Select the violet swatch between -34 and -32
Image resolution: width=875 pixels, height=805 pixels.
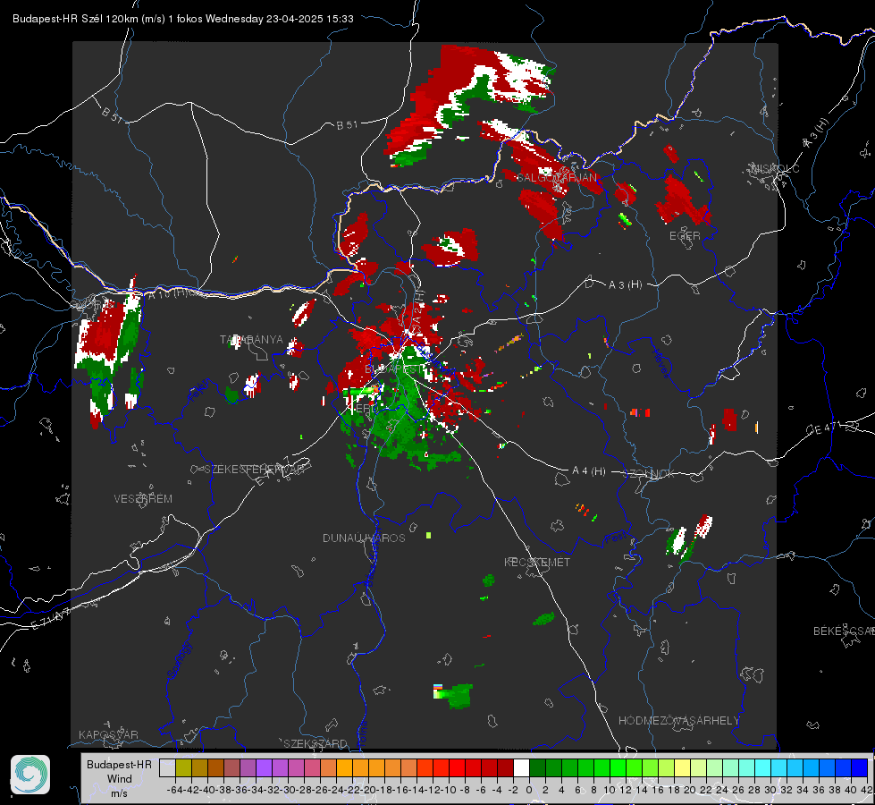point(264,768)
